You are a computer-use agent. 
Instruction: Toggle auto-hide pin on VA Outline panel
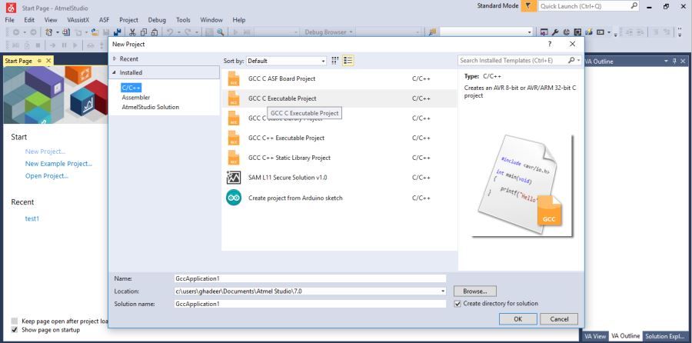674,62
